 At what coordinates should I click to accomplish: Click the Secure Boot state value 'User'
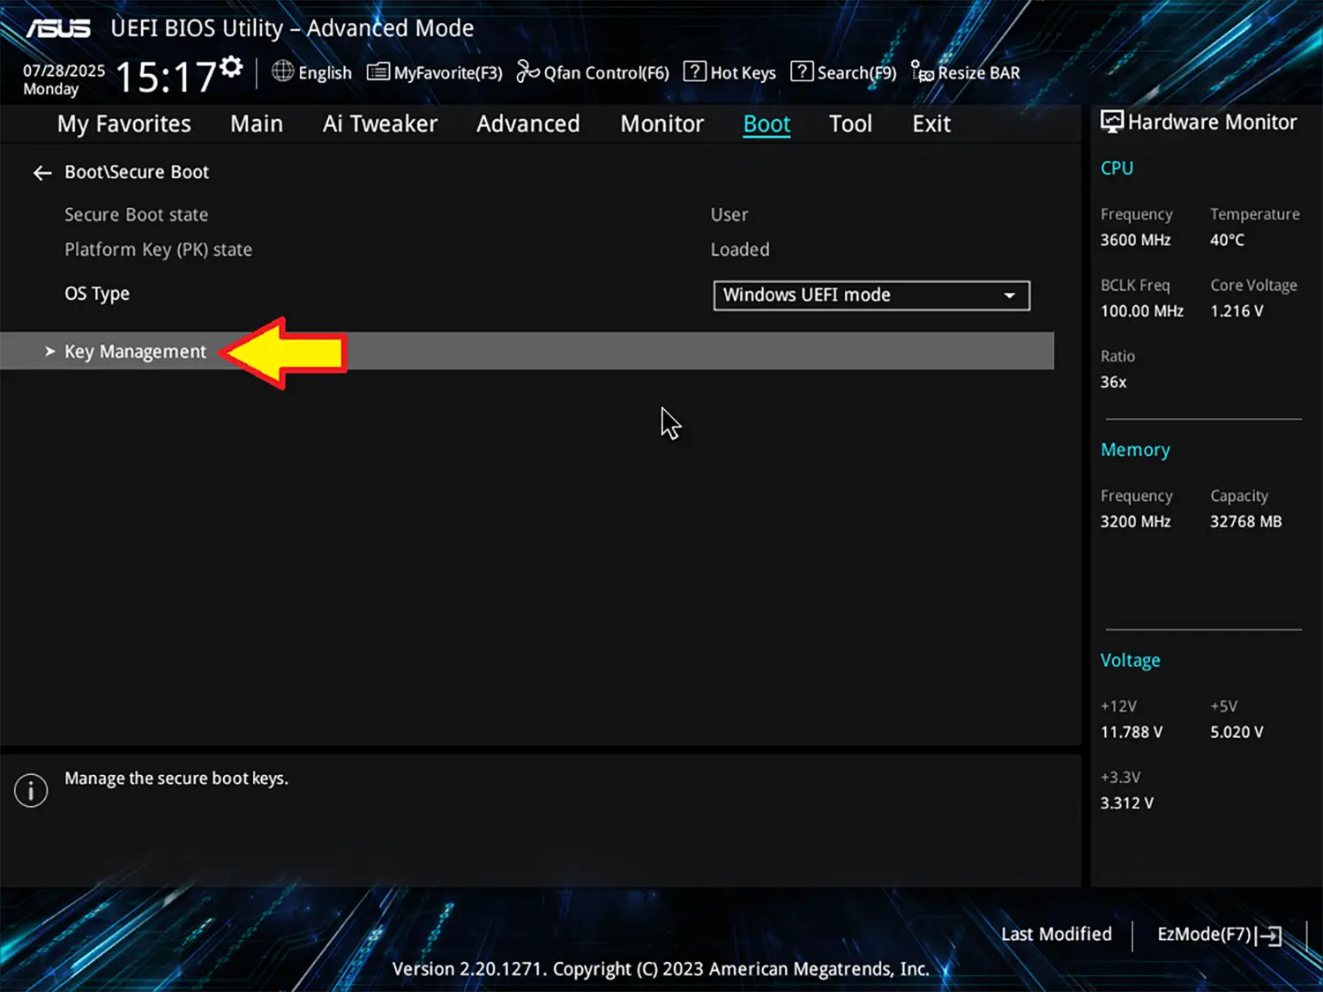pos(729,215)
